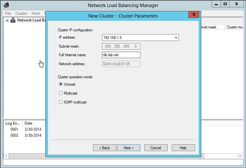Open the File menu

click(8, 13)
